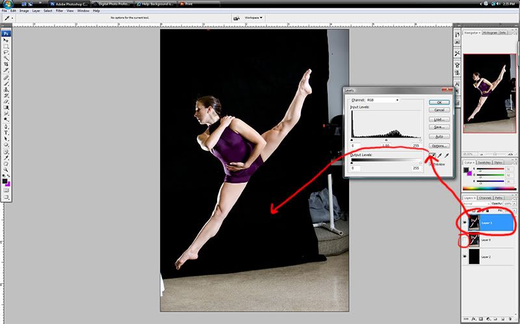Screen dimensions: 520x324
Task: Click the OK button in Levels
Action: [439, 102]
